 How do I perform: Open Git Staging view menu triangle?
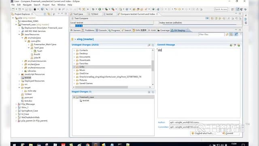click(x=241, y=34)
